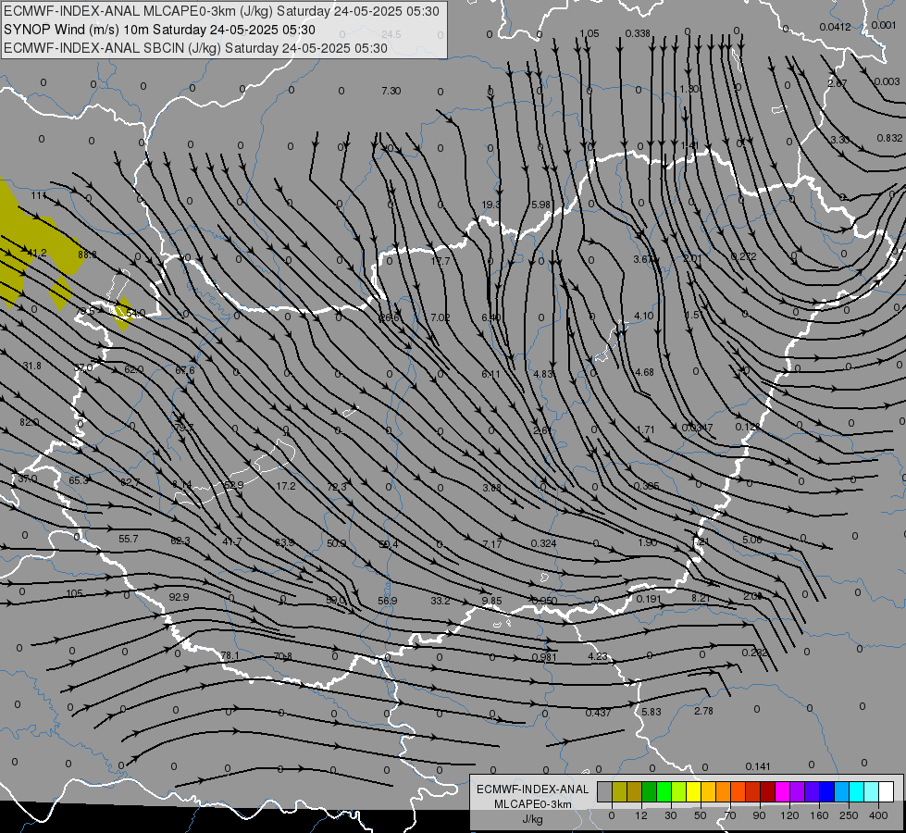Viewport: 906px width, 833px height.
Task: Click the legend unit label J/kg
Action: click(x=532, y=819)
